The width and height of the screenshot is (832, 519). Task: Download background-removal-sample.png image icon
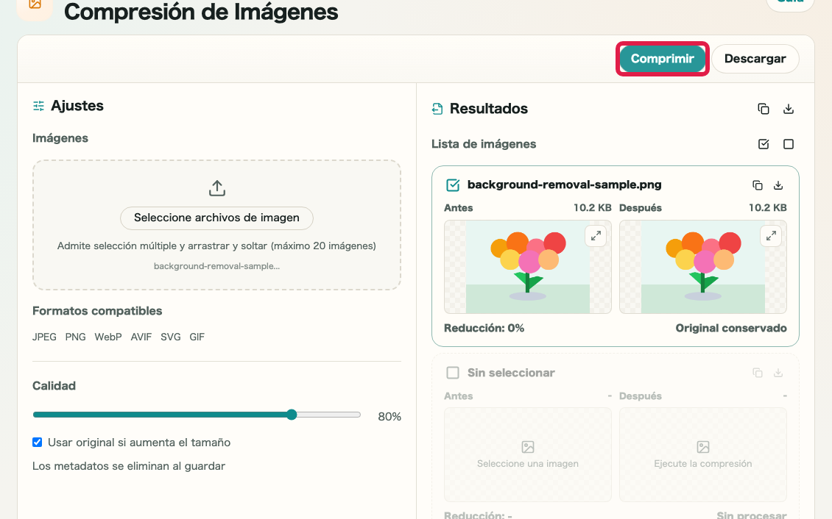(x=778, y=185)
